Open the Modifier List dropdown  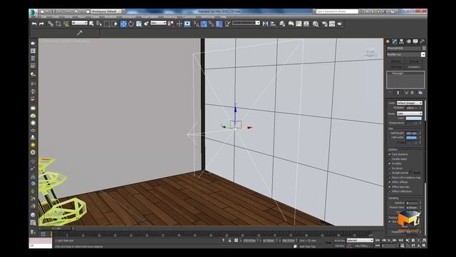tap(405, 54)
